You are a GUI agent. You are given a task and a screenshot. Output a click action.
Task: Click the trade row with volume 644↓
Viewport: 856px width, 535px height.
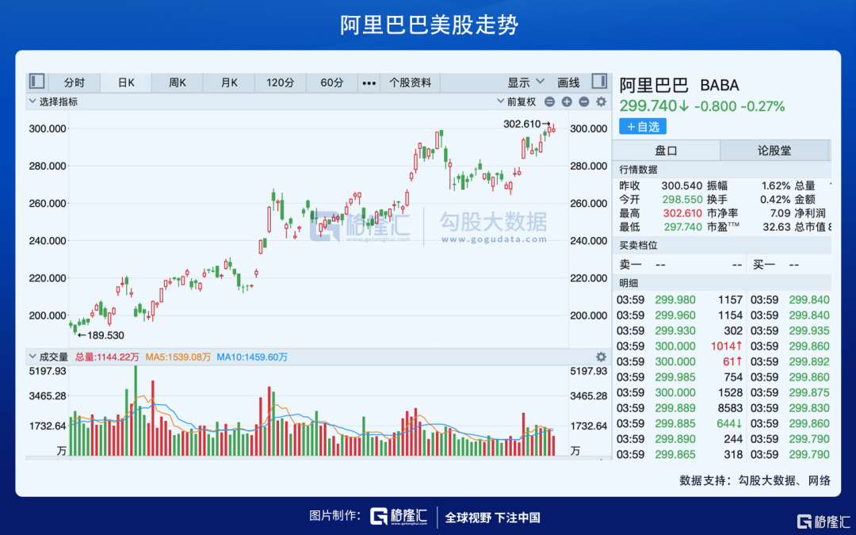680,423
